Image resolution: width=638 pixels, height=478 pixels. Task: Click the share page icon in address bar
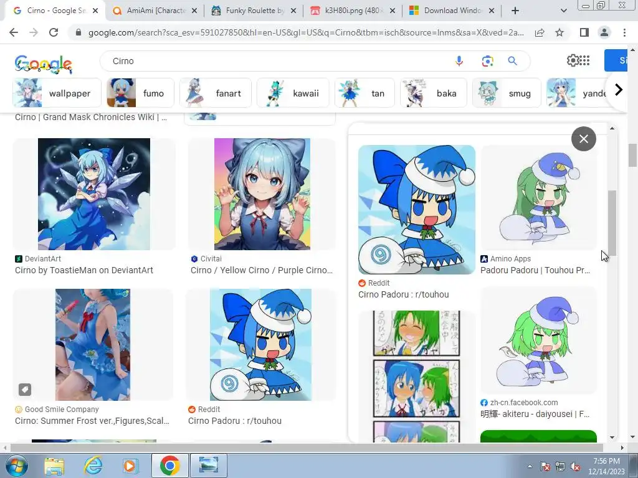point(540,32)
